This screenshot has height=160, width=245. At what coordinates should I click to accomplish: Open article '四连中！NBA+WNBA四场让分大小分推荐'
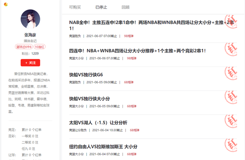click(x=137, y=51)
